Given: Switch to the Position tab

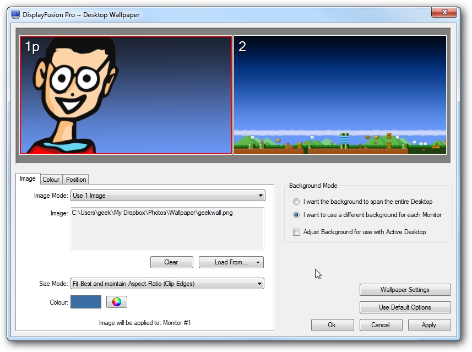Looking at the screenshot, I should point(75,180).
